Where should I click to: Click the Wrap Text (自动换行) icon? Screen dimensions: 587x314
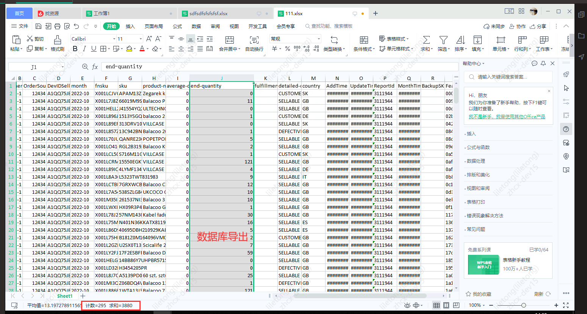[x=254, y=40]
